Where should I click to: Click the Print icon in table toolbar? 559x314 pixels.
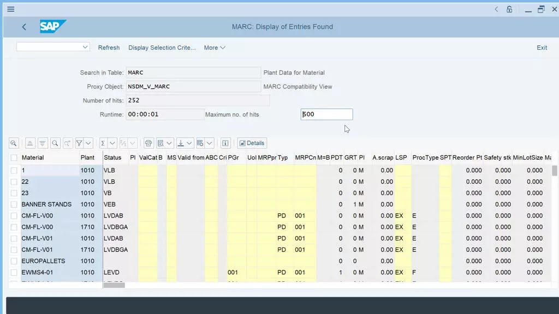click(x=148, y=143)
